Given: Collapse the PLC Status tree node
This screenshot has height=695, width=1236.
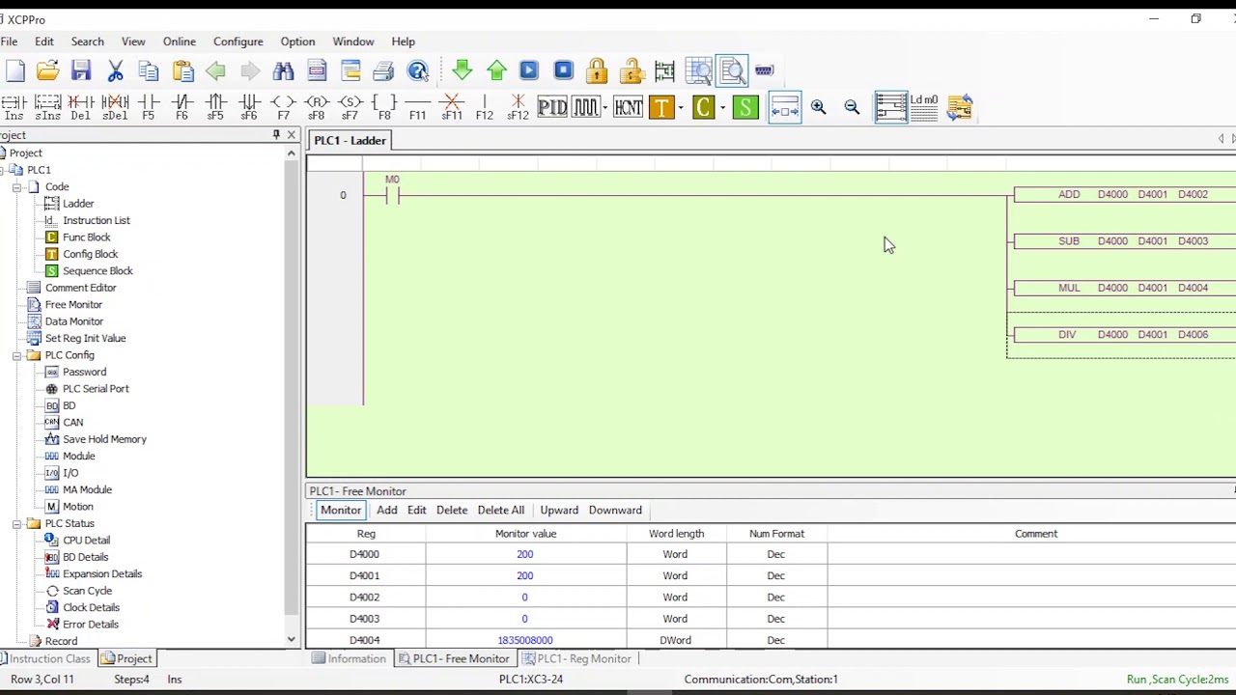Looking at the screenshot, I should (x=16, y=523).
